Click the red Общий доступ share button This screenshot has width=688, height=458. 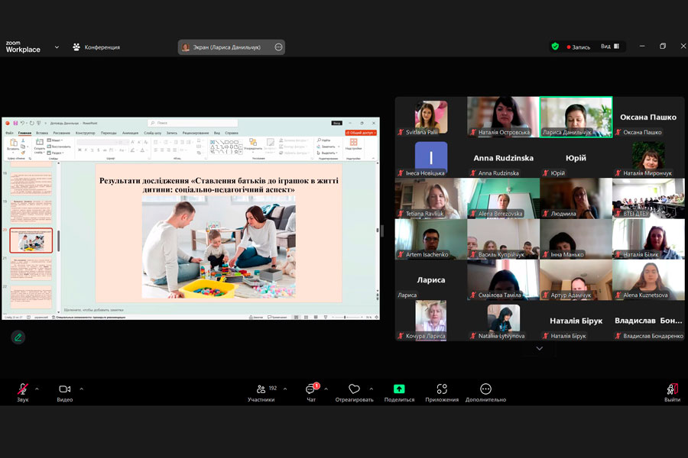[361, 133]
